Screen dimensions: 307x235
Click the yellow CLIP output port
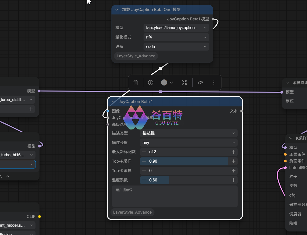pos(39,217)
